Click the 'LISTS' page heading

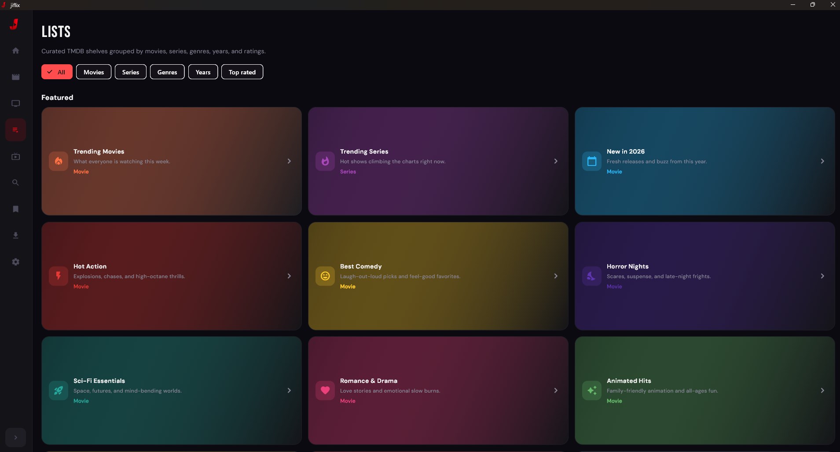point(56,32)
